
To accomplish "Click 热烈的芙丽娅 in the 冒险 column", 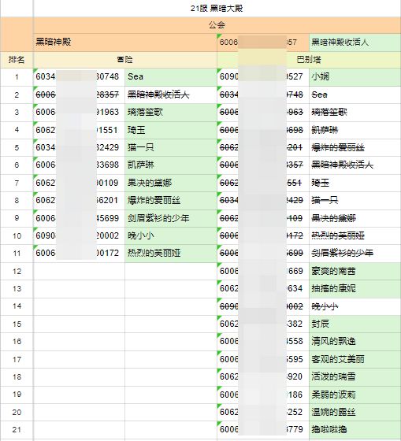I will click(171, 253).
